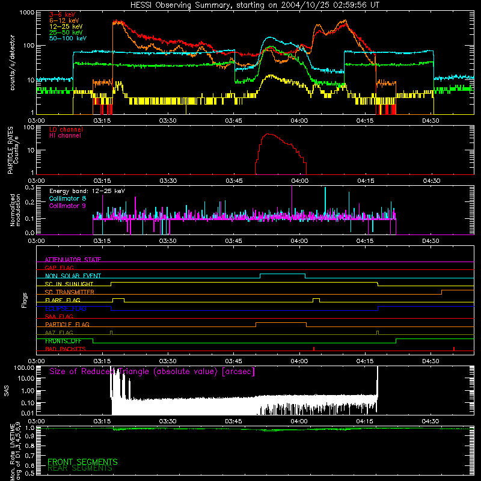Select the 25-50 keV legend label

pyautogui.click(x=66, y=32)
